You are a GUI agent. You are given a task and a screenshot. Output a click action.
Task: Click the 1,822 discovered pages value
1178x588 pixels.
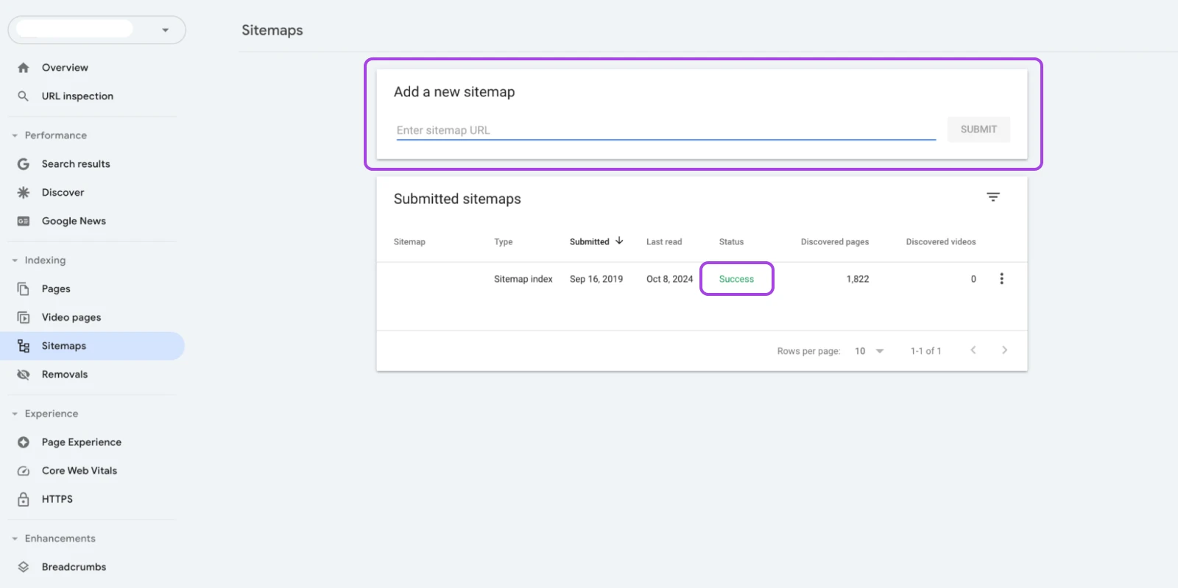858,280
